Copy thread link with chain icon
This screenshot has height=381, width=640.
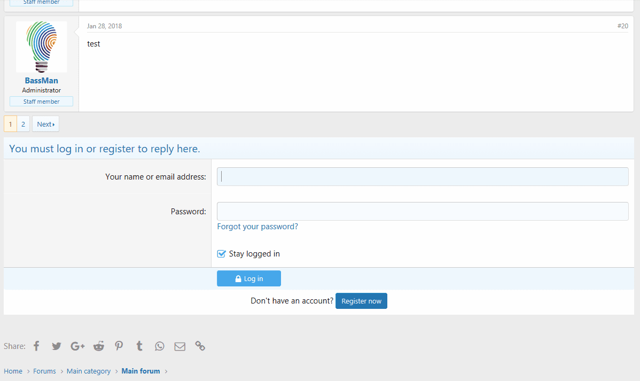200,346
